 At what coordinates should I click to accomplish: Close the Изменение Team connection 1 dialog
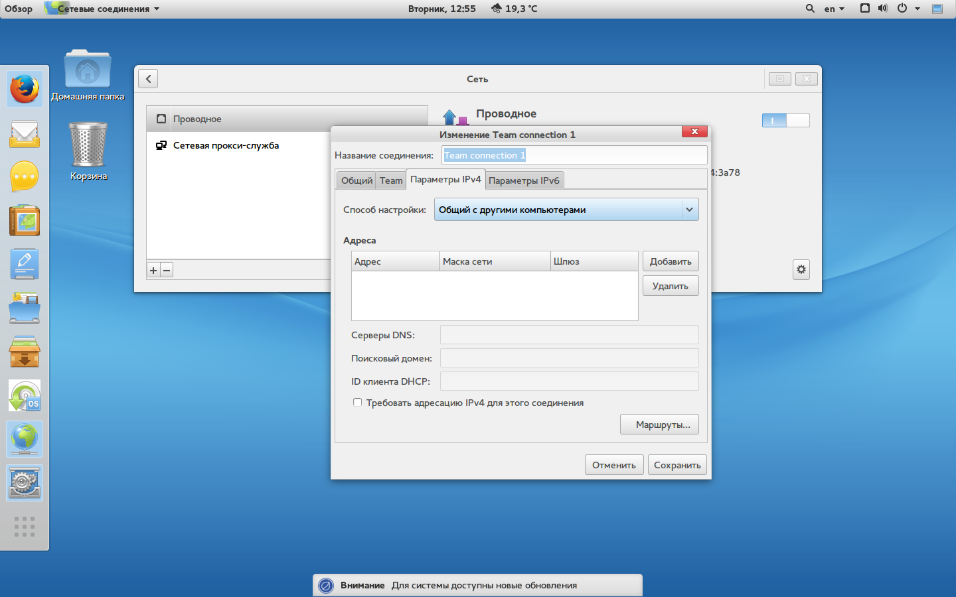(694, 131)
